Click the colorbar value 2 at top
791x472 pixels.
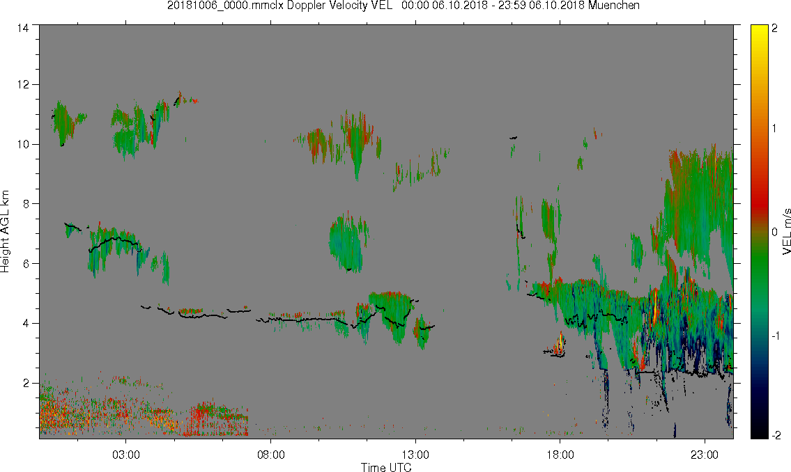(x=775, y=29)
